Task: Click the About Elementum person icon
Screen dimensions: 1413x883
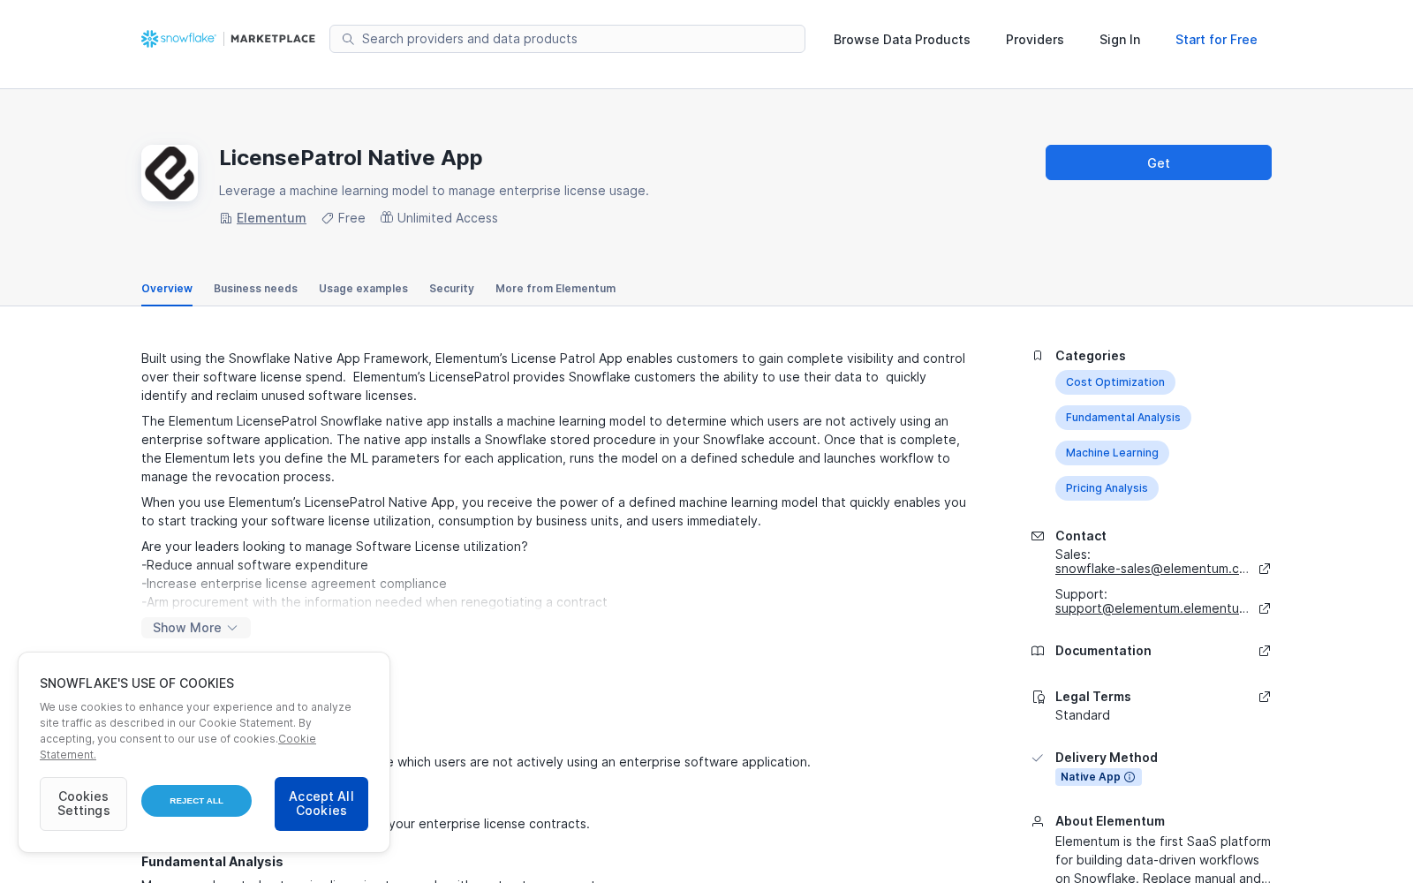Action: (x=1038, y=821)
